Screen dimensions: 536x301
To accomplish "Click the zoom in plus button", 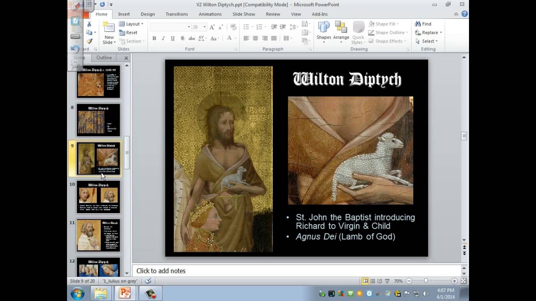I will (454, 281).
